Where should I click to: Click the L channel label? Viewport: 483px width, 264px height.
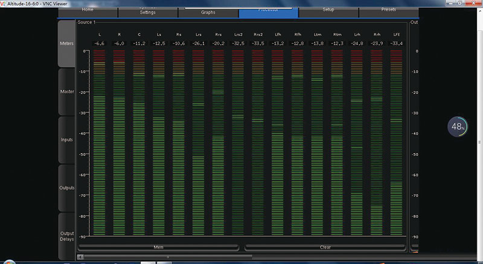coord(100,35)
